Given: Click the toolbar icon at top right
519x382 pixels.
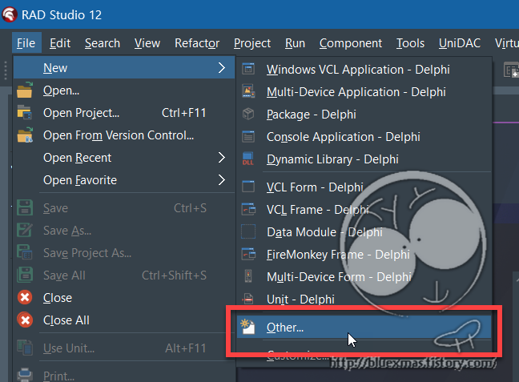Looking at the screenshot, I should (x=511, y=70).
